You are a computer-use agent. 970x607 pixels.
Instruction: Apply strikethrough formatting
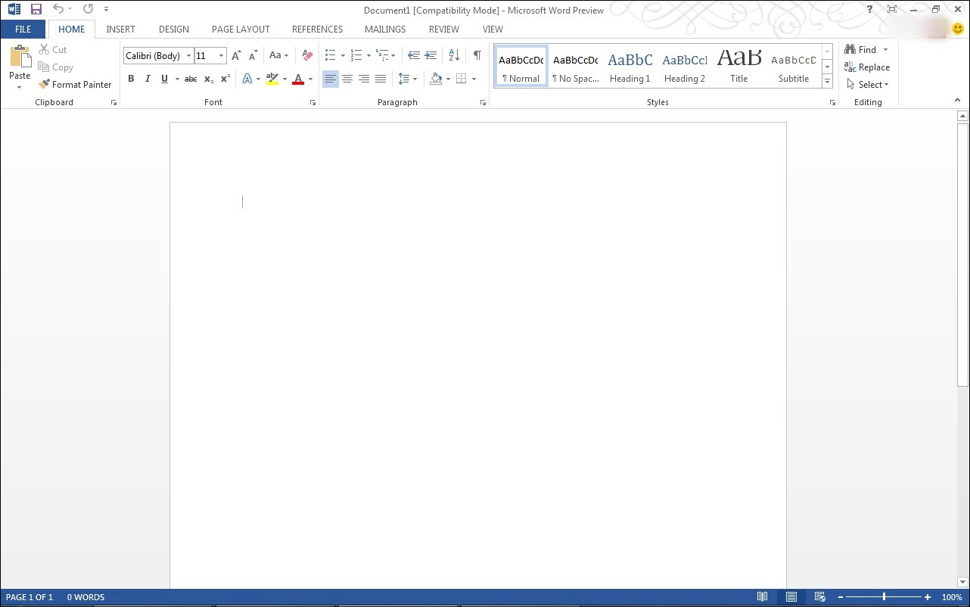point(190,79)
